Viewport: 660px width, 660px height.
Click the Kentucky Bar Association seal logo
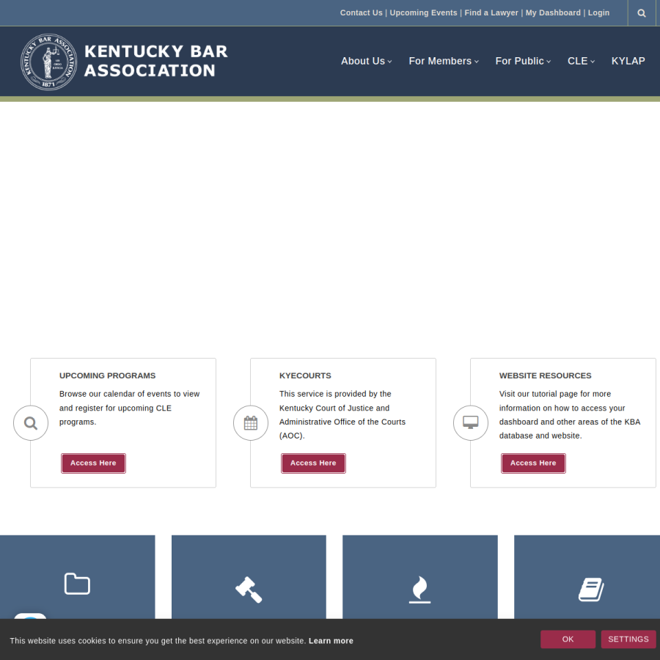[49, 62]
